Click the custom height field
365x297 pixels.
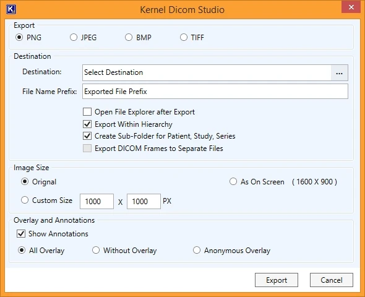click(x=144, y=201)
